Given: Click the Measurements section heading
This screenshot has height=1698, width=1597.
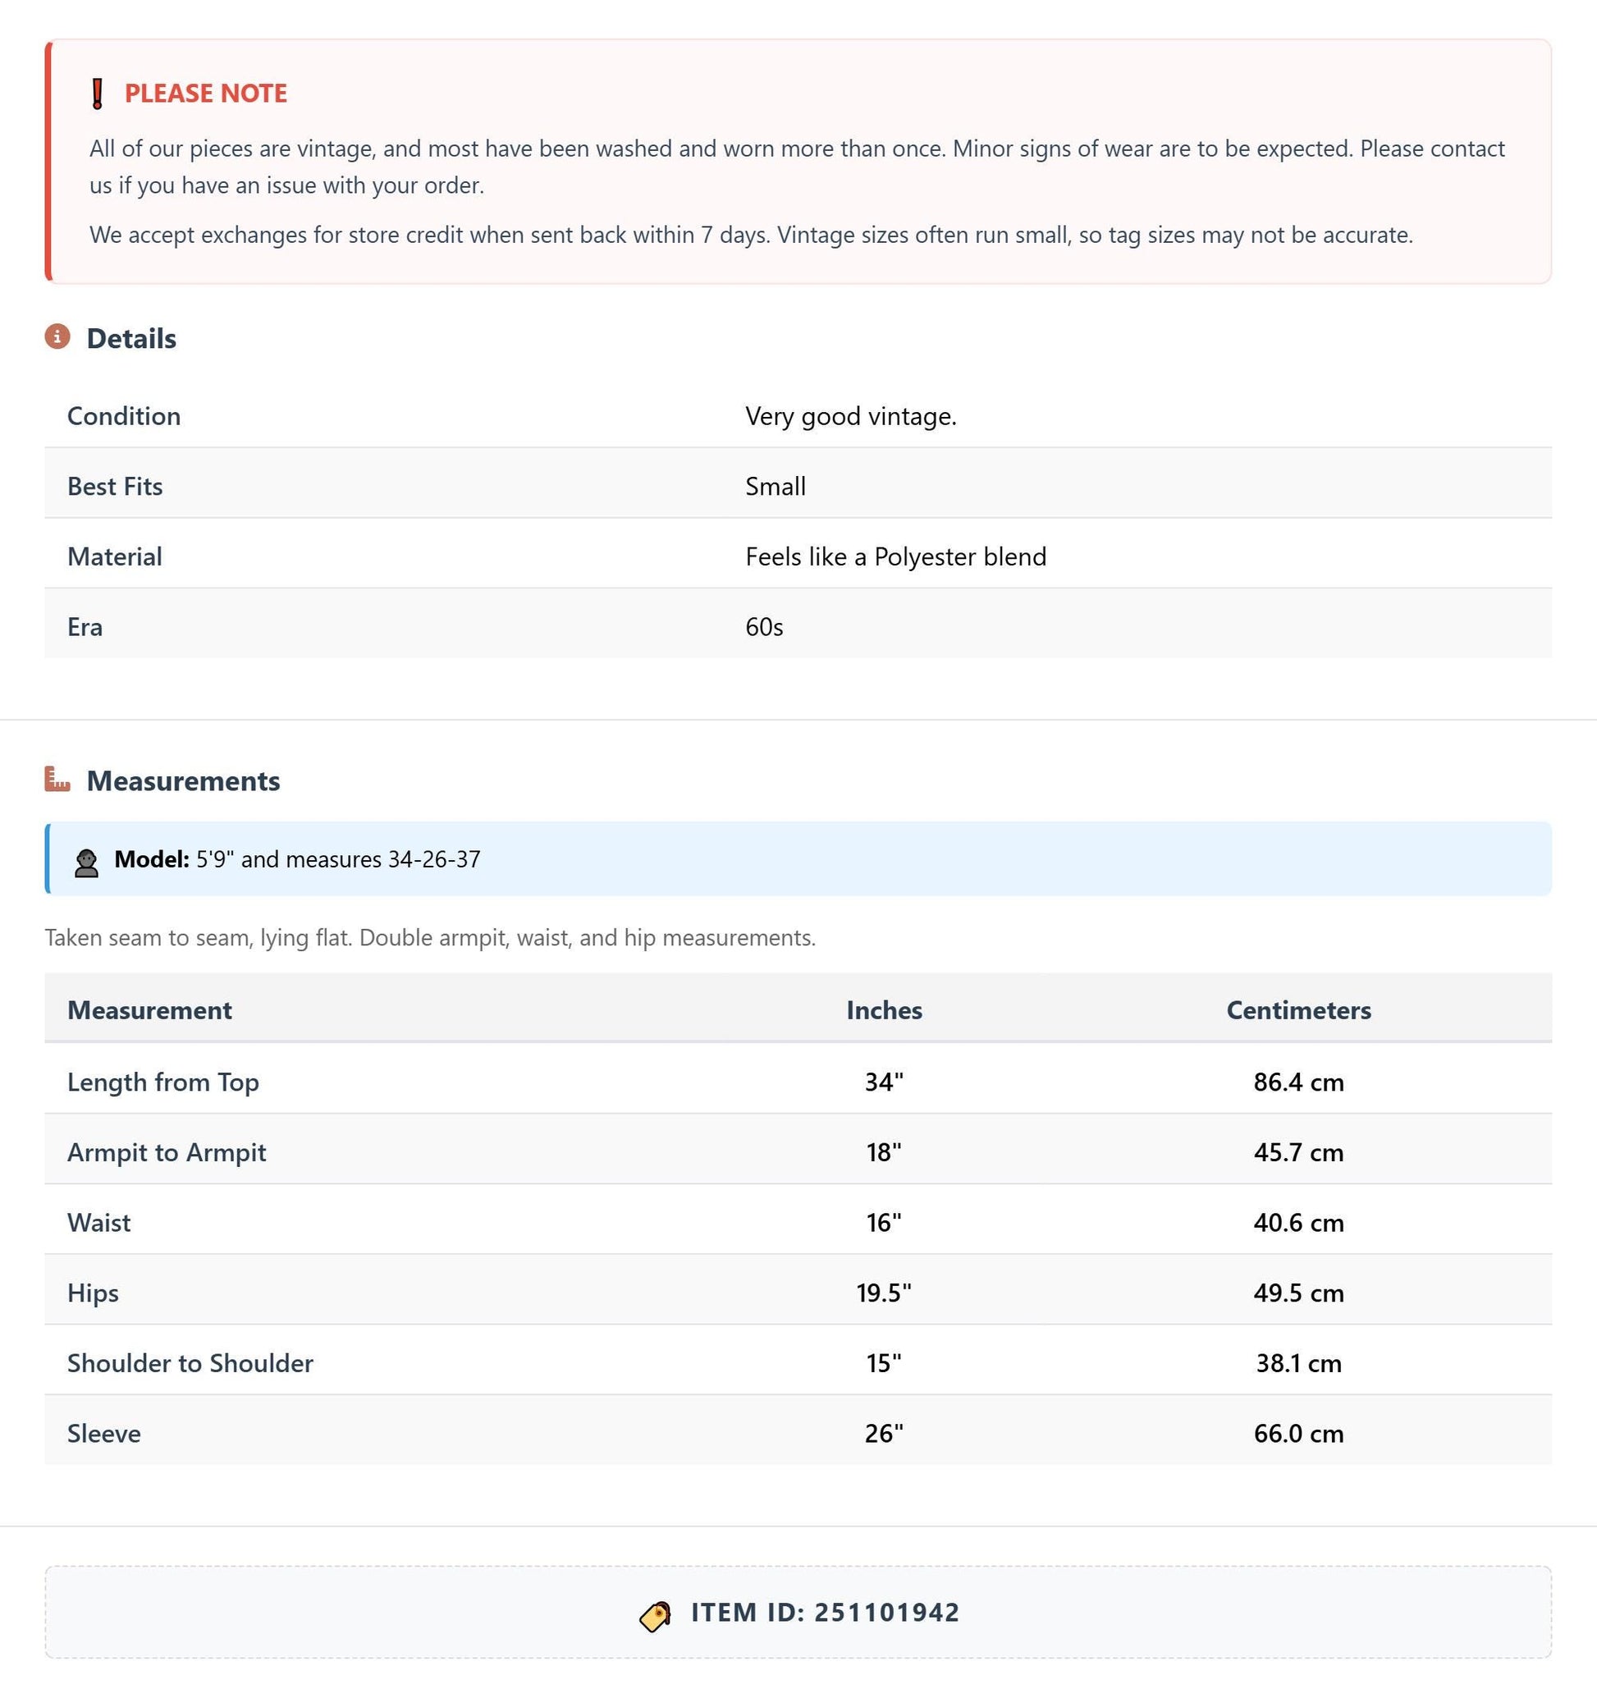Looking at the screenshot, I should (x=184, y=780).
